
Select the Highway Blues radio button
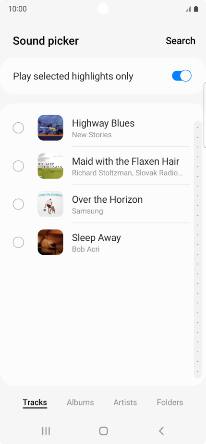18,128
